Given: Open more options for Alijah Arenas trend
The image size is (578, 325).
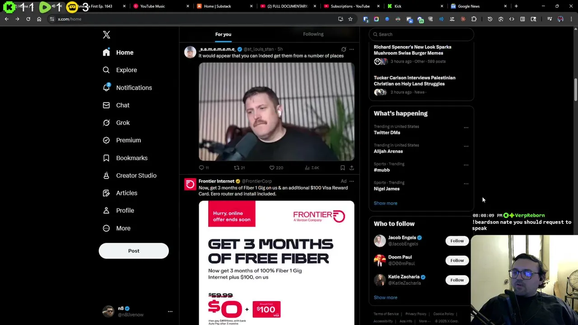Looking at the screenshot, I should (466, 146).
